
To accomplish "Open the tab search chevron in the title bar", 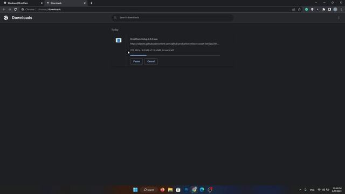I will click(x=316, y=3).
